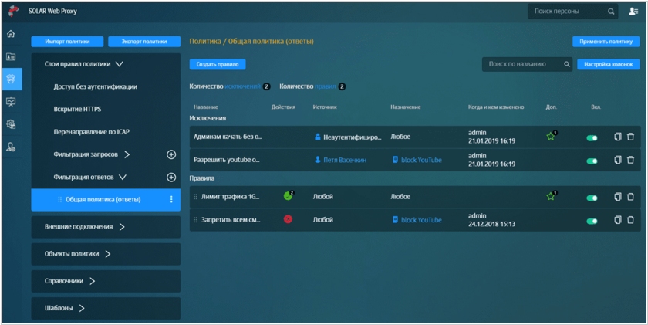
Task: Copy the Админам качать rule
Action: pyautogui.click(x=618, y=137)
